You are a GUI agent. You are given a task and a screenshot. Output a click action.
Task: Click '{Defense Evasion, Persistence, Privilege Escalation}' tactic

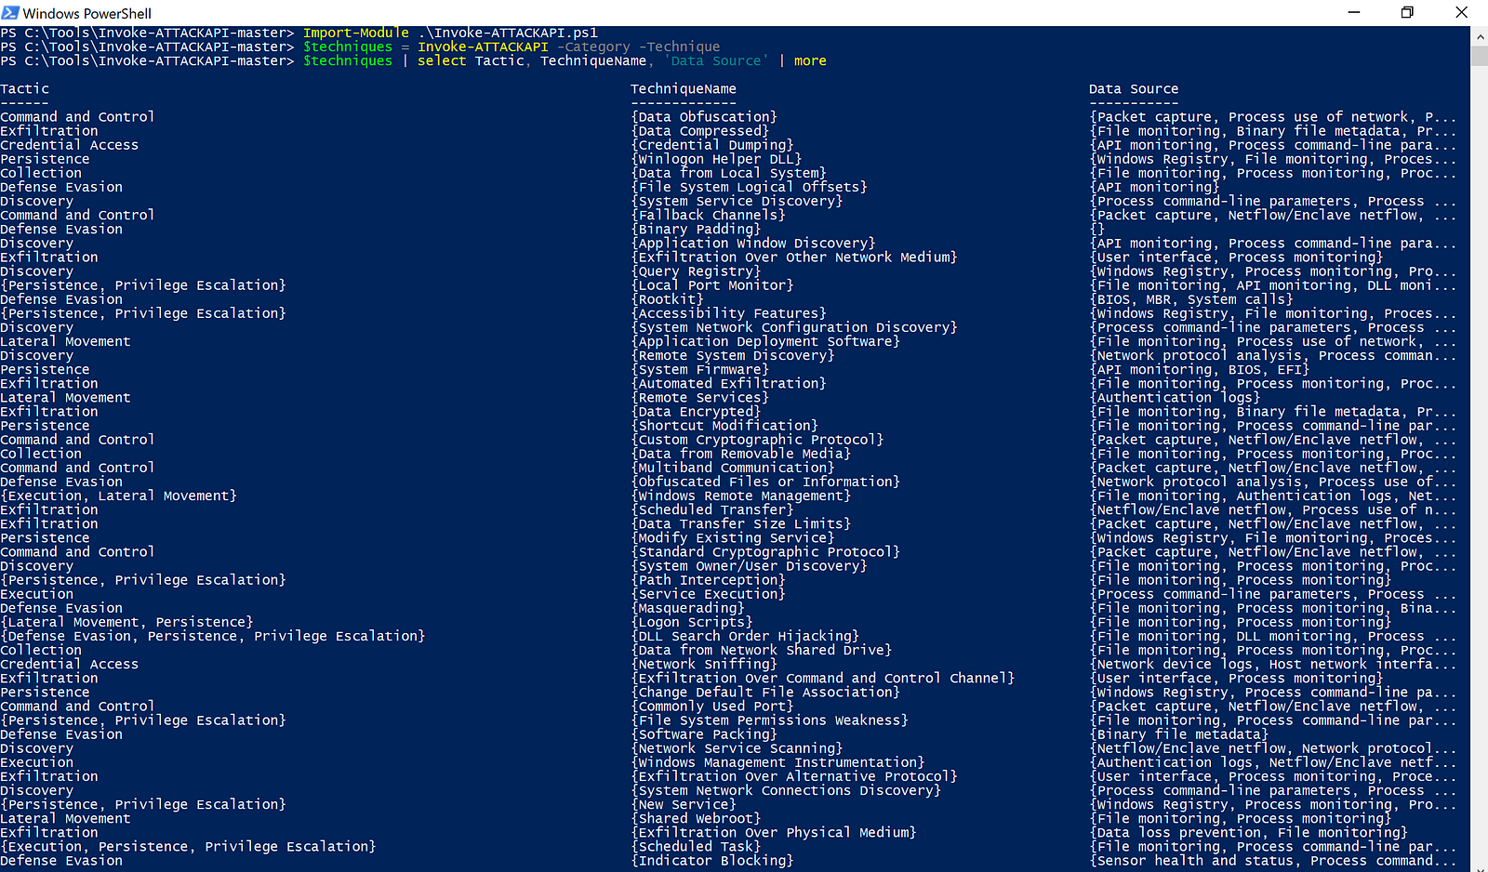(x=213, y=636)
